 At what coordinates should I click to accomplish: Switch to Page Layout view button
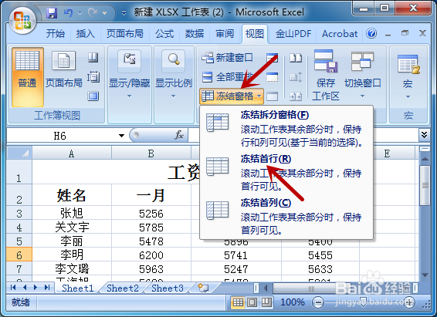pyautogui.click(x=64, y=69)
